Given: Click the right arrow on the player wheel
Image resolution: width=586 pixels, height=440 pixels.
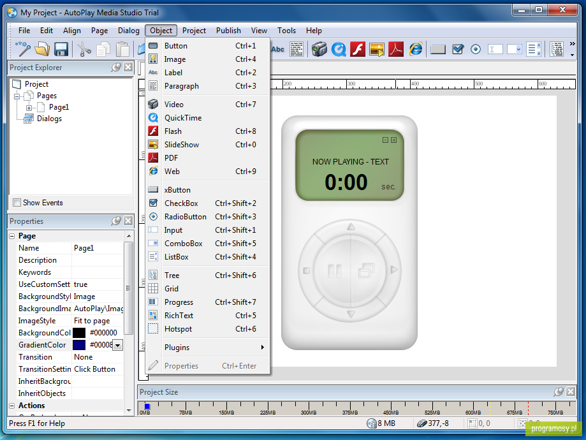Looking at the screenshot, I should point(393,270).
